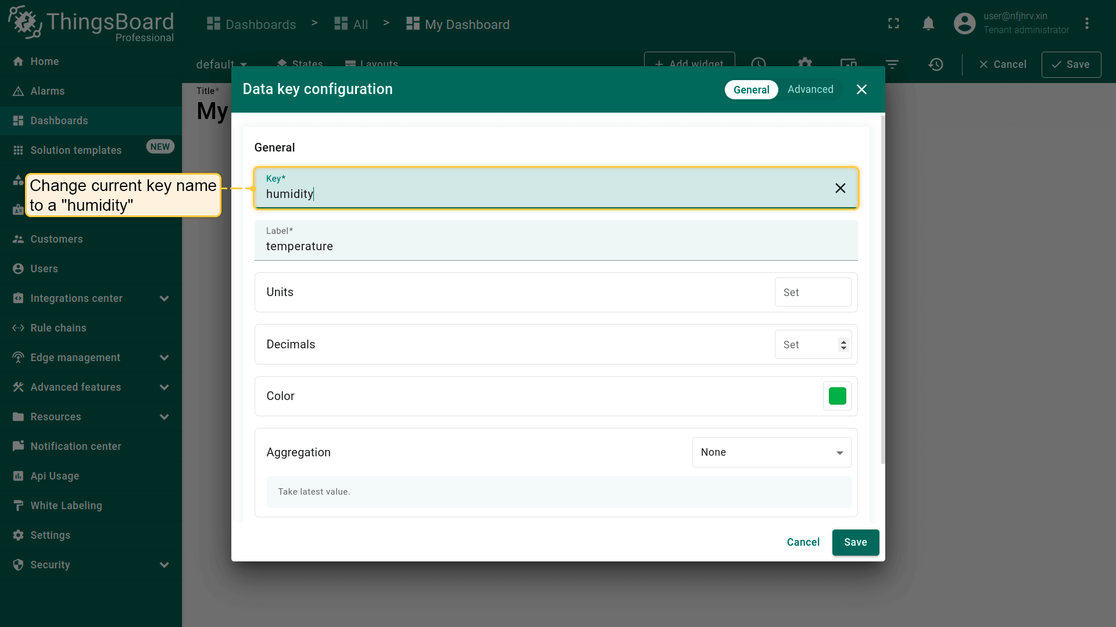Expand the Security section chevron

click(x=164, y=565)
